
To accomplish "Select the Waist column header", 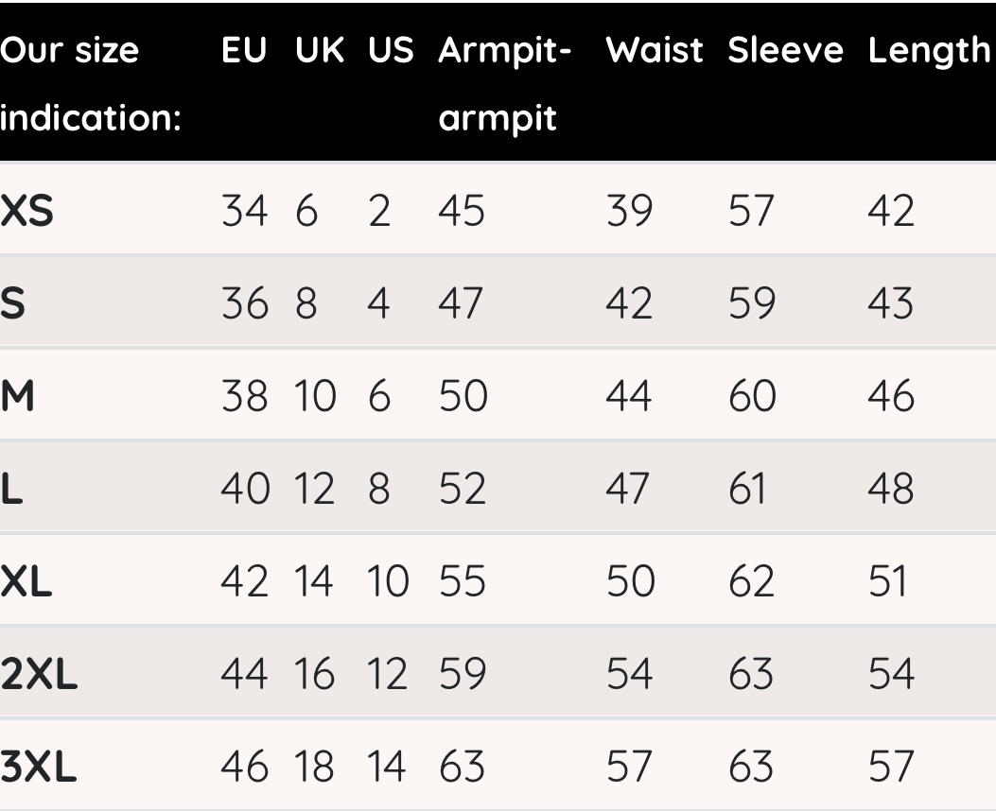I will pyautogui.click(x=654, y=52).
